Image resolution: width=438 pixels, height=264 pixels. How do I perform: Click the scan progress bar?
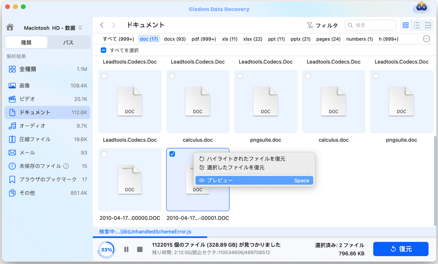pos(264,237)
